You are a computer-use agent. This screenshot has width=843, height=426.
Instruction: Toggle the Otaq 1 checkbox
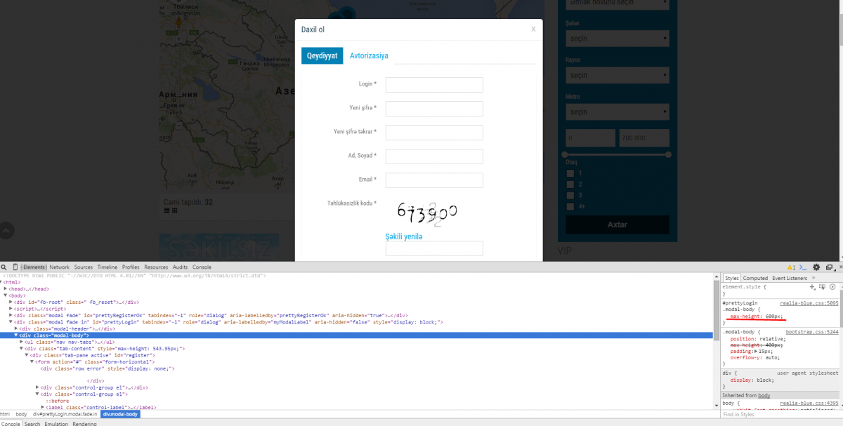[570, 173]
